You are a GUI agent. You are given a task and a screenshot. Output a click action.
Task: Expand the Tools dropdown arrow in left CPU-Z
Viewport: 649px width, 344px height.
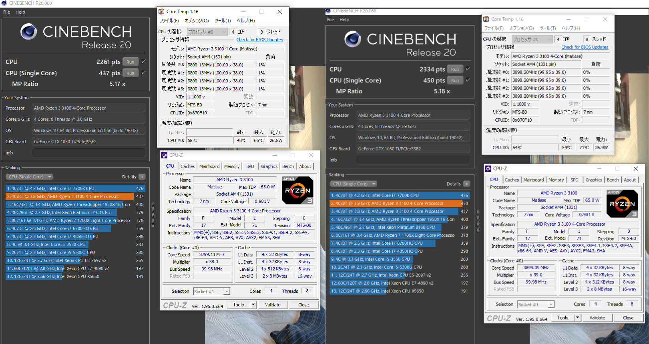[253, 305]
